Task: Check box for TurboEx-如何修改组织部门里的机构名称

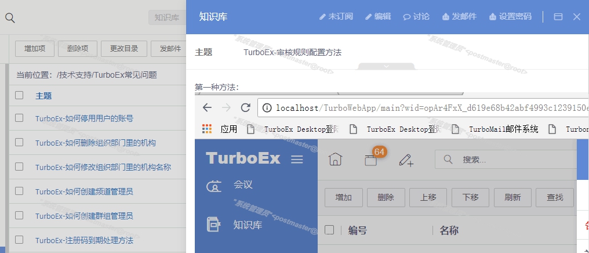Action: (x=19, y=167)
